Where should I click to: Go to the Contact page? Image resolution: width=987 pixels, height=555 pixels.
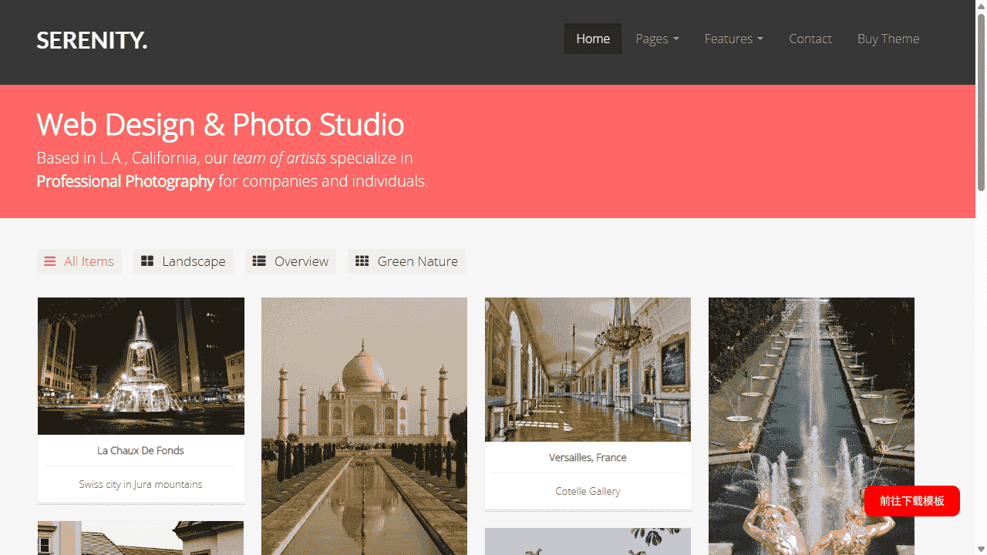coord(810,39)
